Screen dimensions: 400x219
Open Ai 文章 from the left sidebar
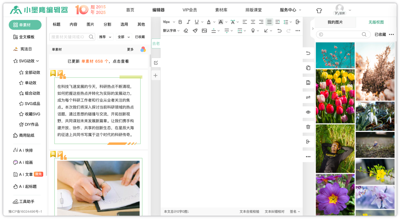tap(26, 174)
